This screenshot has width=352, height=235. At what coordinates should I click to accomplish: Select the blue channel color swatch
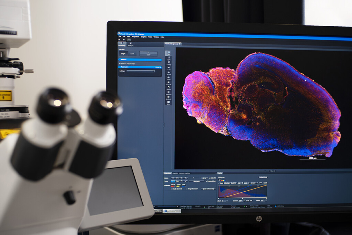(x=183, y=186)
